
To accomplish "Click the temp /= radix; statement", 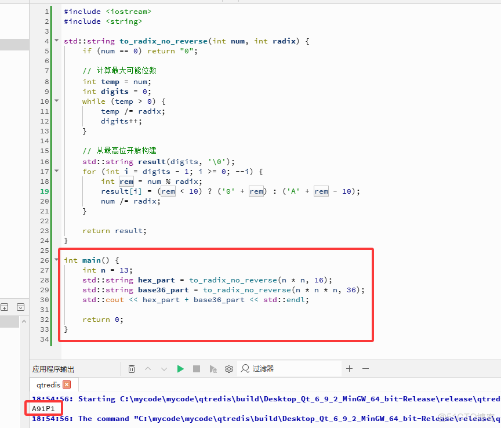I will click(133, 111).
